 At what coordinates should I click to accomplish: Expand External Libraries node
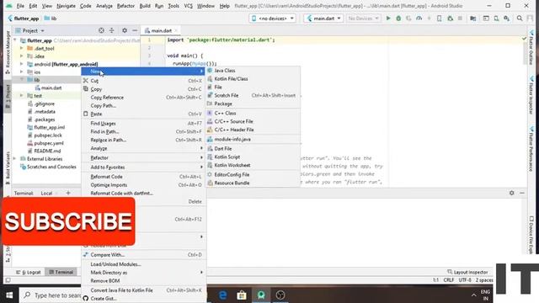click(x=14, y=159)
